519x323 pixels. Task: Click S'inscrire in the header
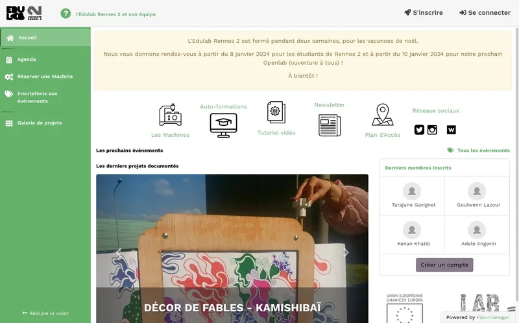click(424, 12)
